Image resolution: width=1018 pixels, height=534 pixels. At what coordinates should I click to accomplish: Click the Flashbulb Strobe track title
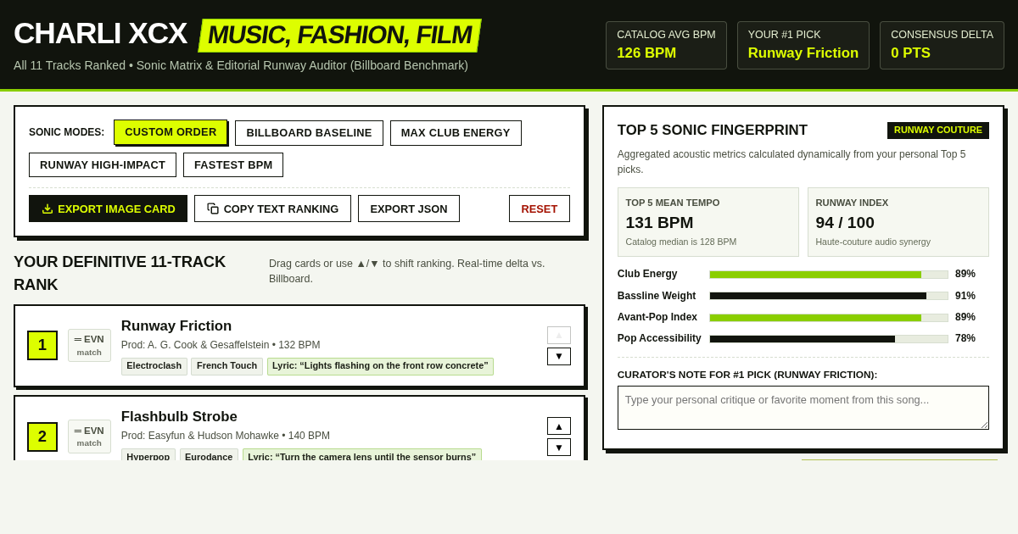click(x=179, y=417)
